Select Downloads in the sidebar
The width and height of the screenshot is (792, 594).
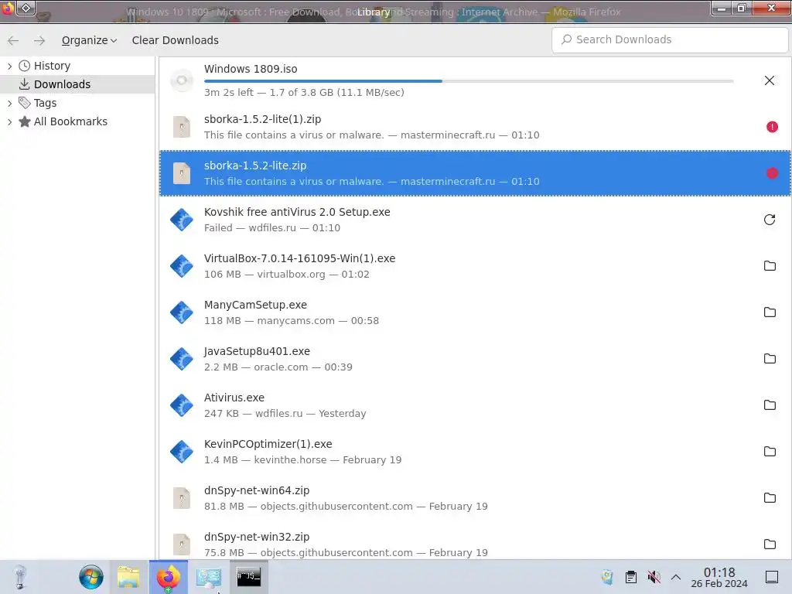coord(62,84)
